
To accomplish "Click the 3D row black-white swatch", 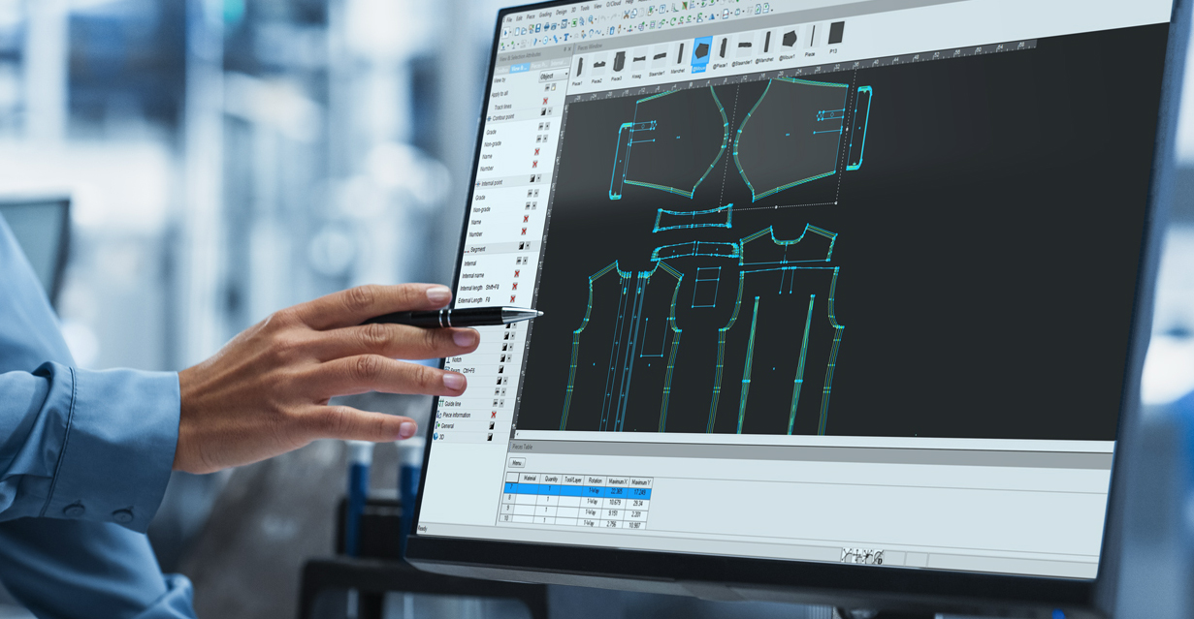I will point(490,437).
